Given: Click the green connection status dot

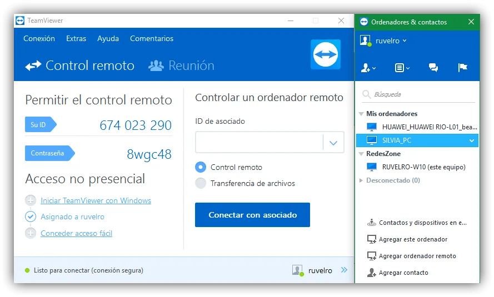Looking at the screenshot, I should click(x=27, y=270).
